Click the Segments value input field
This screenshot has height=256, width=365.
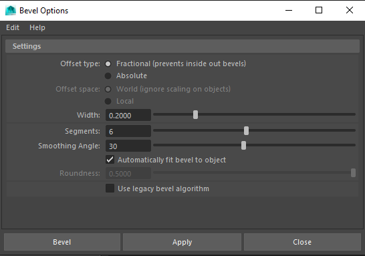(128, 131)
